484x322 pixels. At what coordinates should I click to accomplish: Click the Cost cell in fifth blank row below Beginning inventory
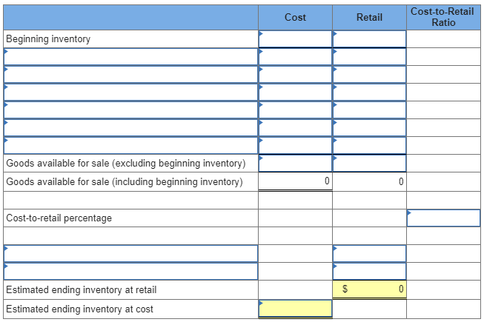point(295,128)
